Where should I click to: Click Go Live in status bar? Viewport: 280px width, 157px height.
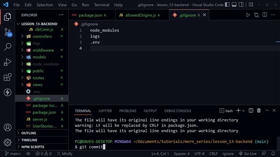point(248,154)
